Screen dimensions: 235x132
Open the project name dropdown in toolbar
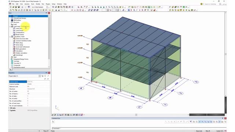[47, 7]
